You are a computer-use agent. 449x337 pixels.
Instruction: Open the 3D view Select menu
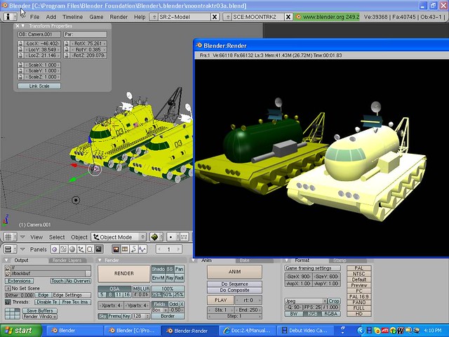coord(57,237)
